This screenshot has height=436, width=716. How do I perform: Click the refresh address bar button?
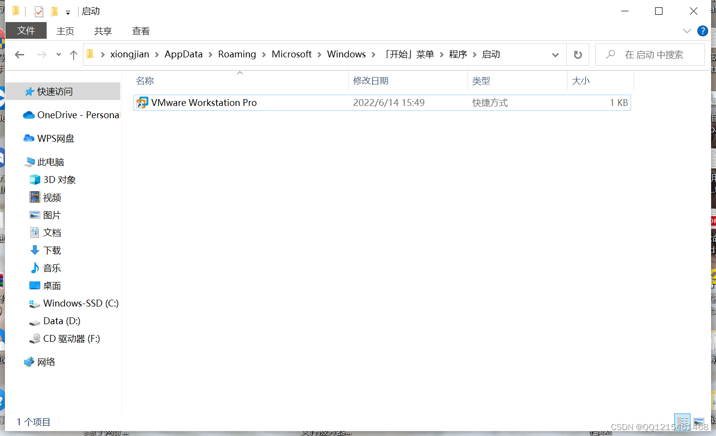578,54
